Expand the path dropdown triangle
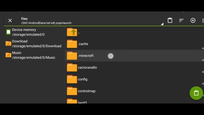 pos(162,24)
